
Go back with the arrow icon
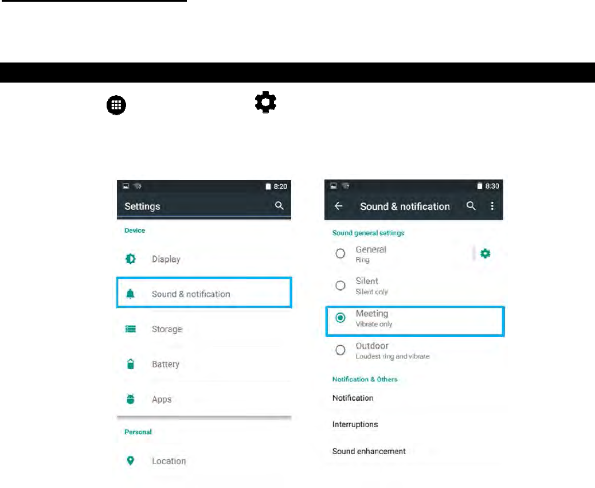coord(338,206)
